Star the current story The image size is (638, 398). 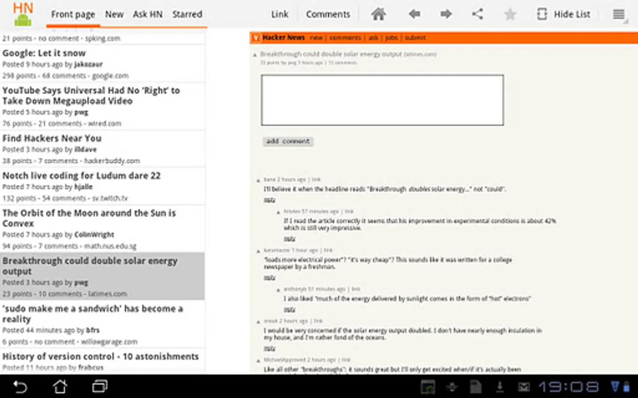coord(510,15)
